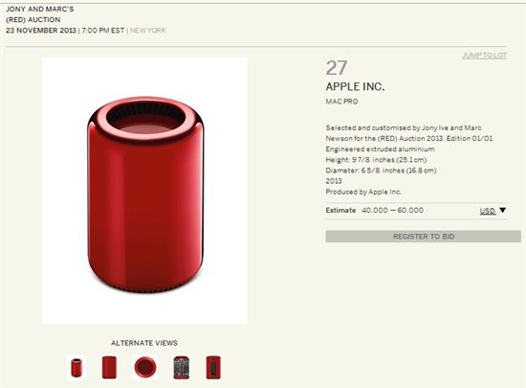Show the top-down circular view thumbnail
Viewport: 526px width, 388px height.
click(x=145, y=367)
